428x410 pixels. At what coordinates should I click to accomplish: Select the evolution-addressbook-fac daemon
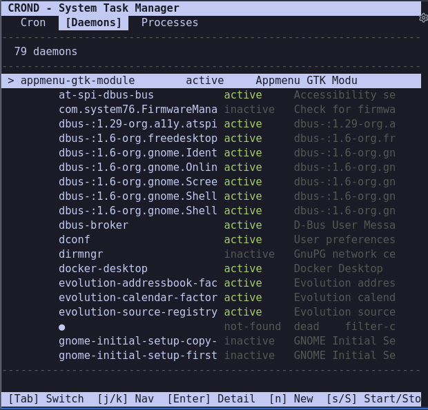pyautogui.click(x=138, y=283)
